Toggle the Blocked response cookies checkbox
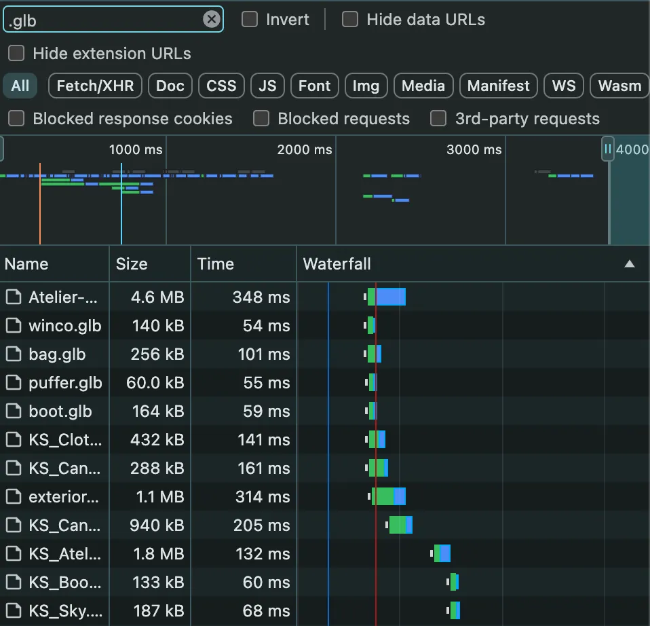650x626 pixels. [x=16, y=118]
